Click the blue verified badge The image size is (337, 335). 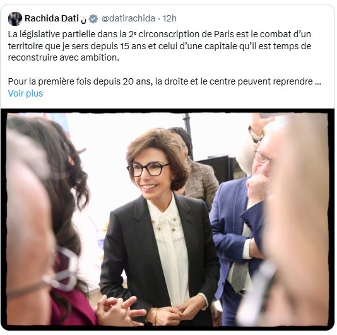93,19
